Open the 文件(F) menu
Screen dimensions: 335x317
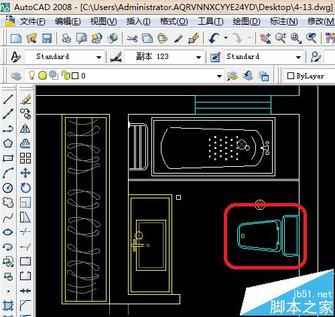pos(33,21)
